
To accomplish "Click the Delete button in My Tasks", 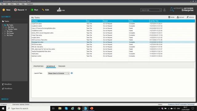I will (x=171, y=17).
